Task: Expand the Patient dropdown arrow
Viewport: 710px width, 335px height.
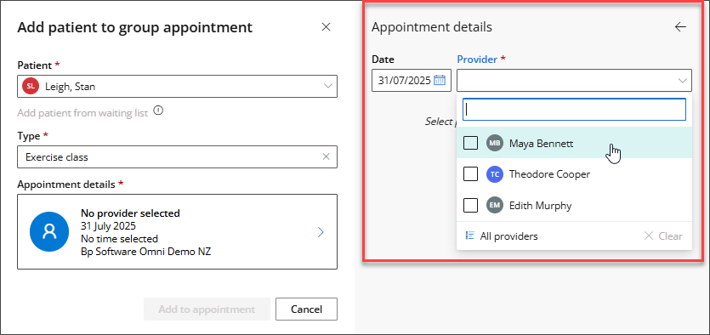Action: 328,86
